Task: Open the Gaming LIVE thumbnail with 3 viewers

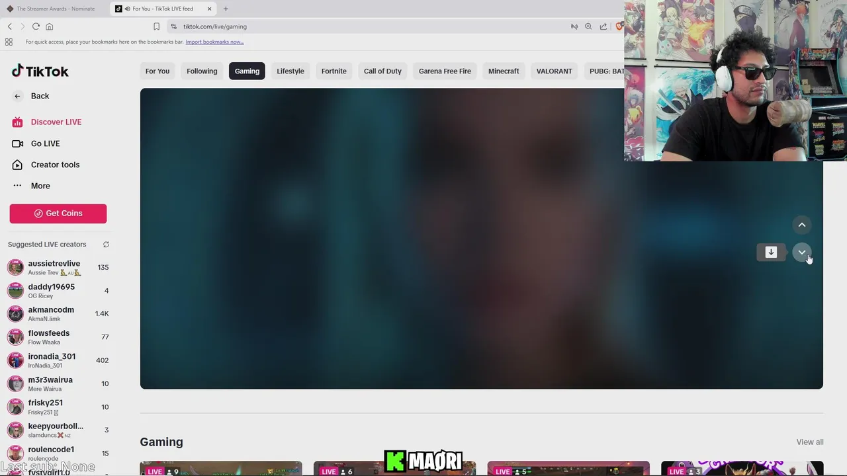Action: pos(742,469)
